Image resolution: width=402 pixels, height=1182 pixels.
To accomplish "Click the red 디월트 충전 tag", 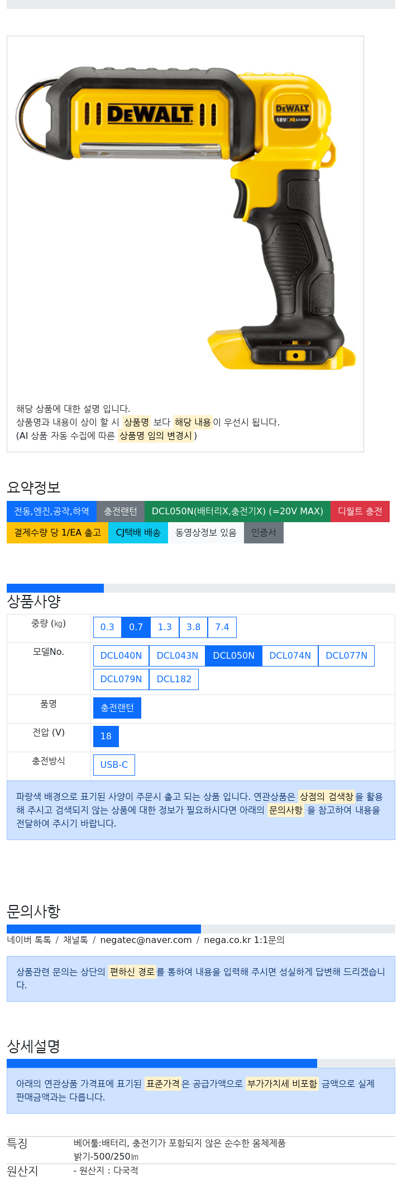I will tap(360, 512).
